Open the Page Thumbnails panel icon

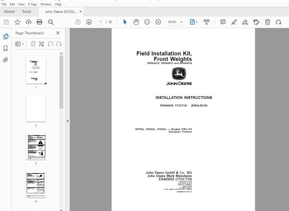point(6,36)
